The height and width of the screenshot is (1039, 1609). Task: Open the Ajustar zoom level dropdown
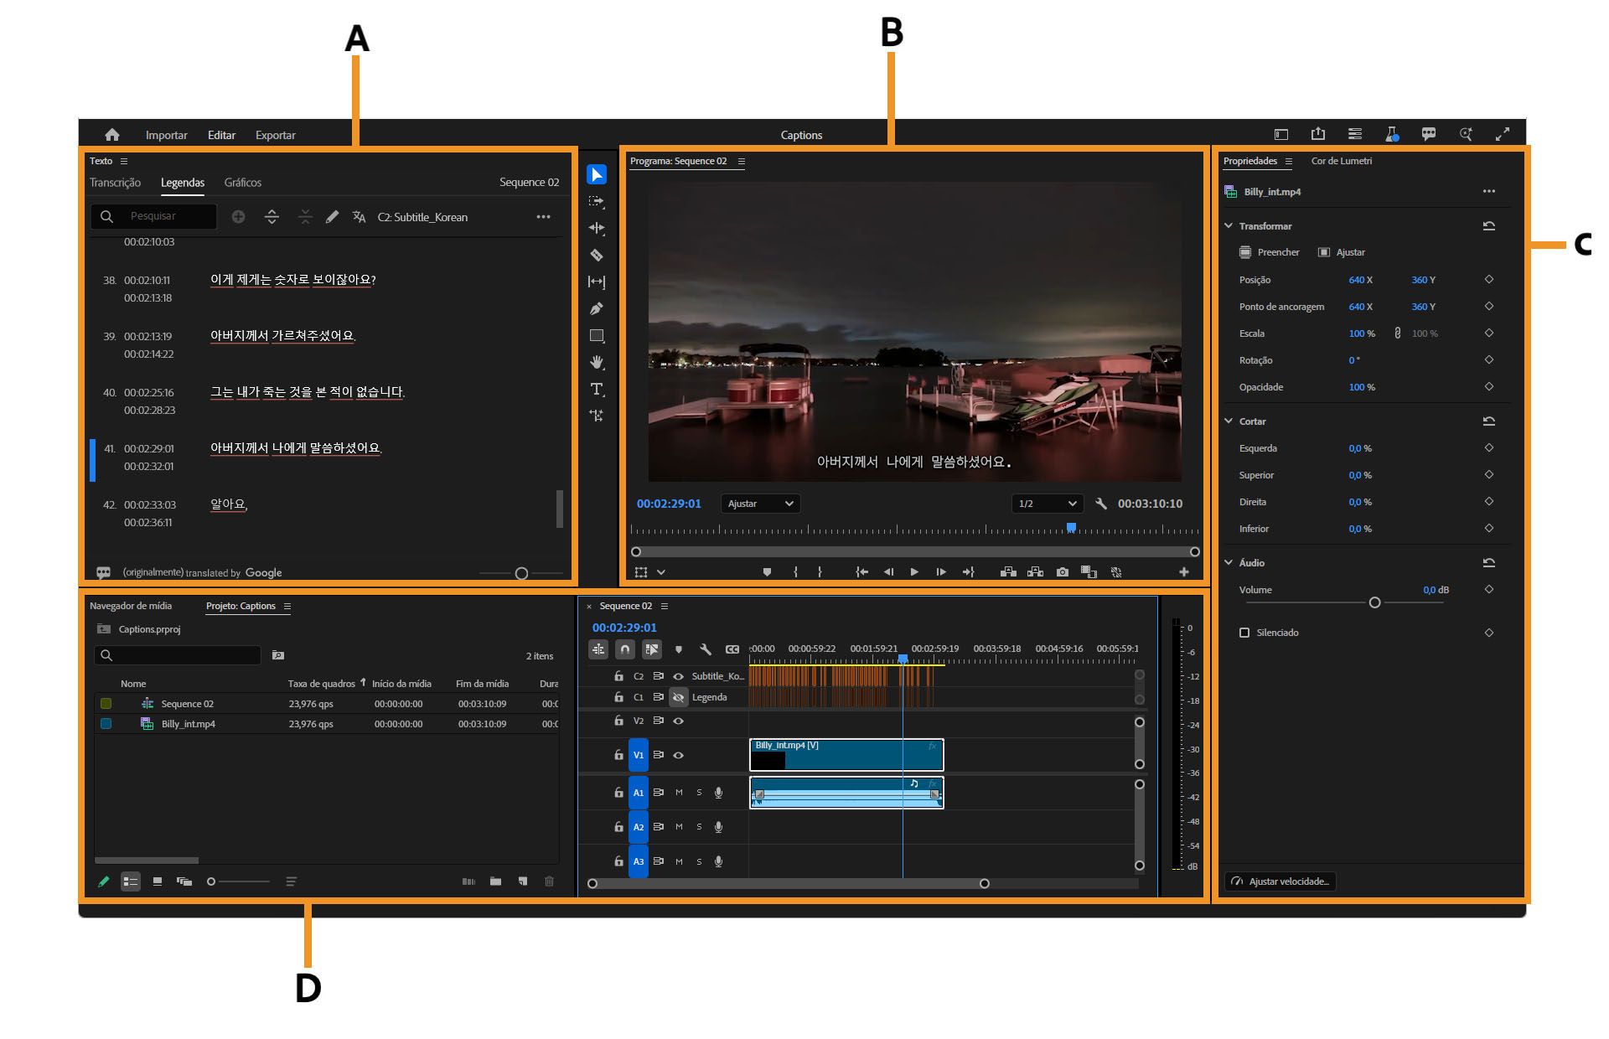(760, 504)
